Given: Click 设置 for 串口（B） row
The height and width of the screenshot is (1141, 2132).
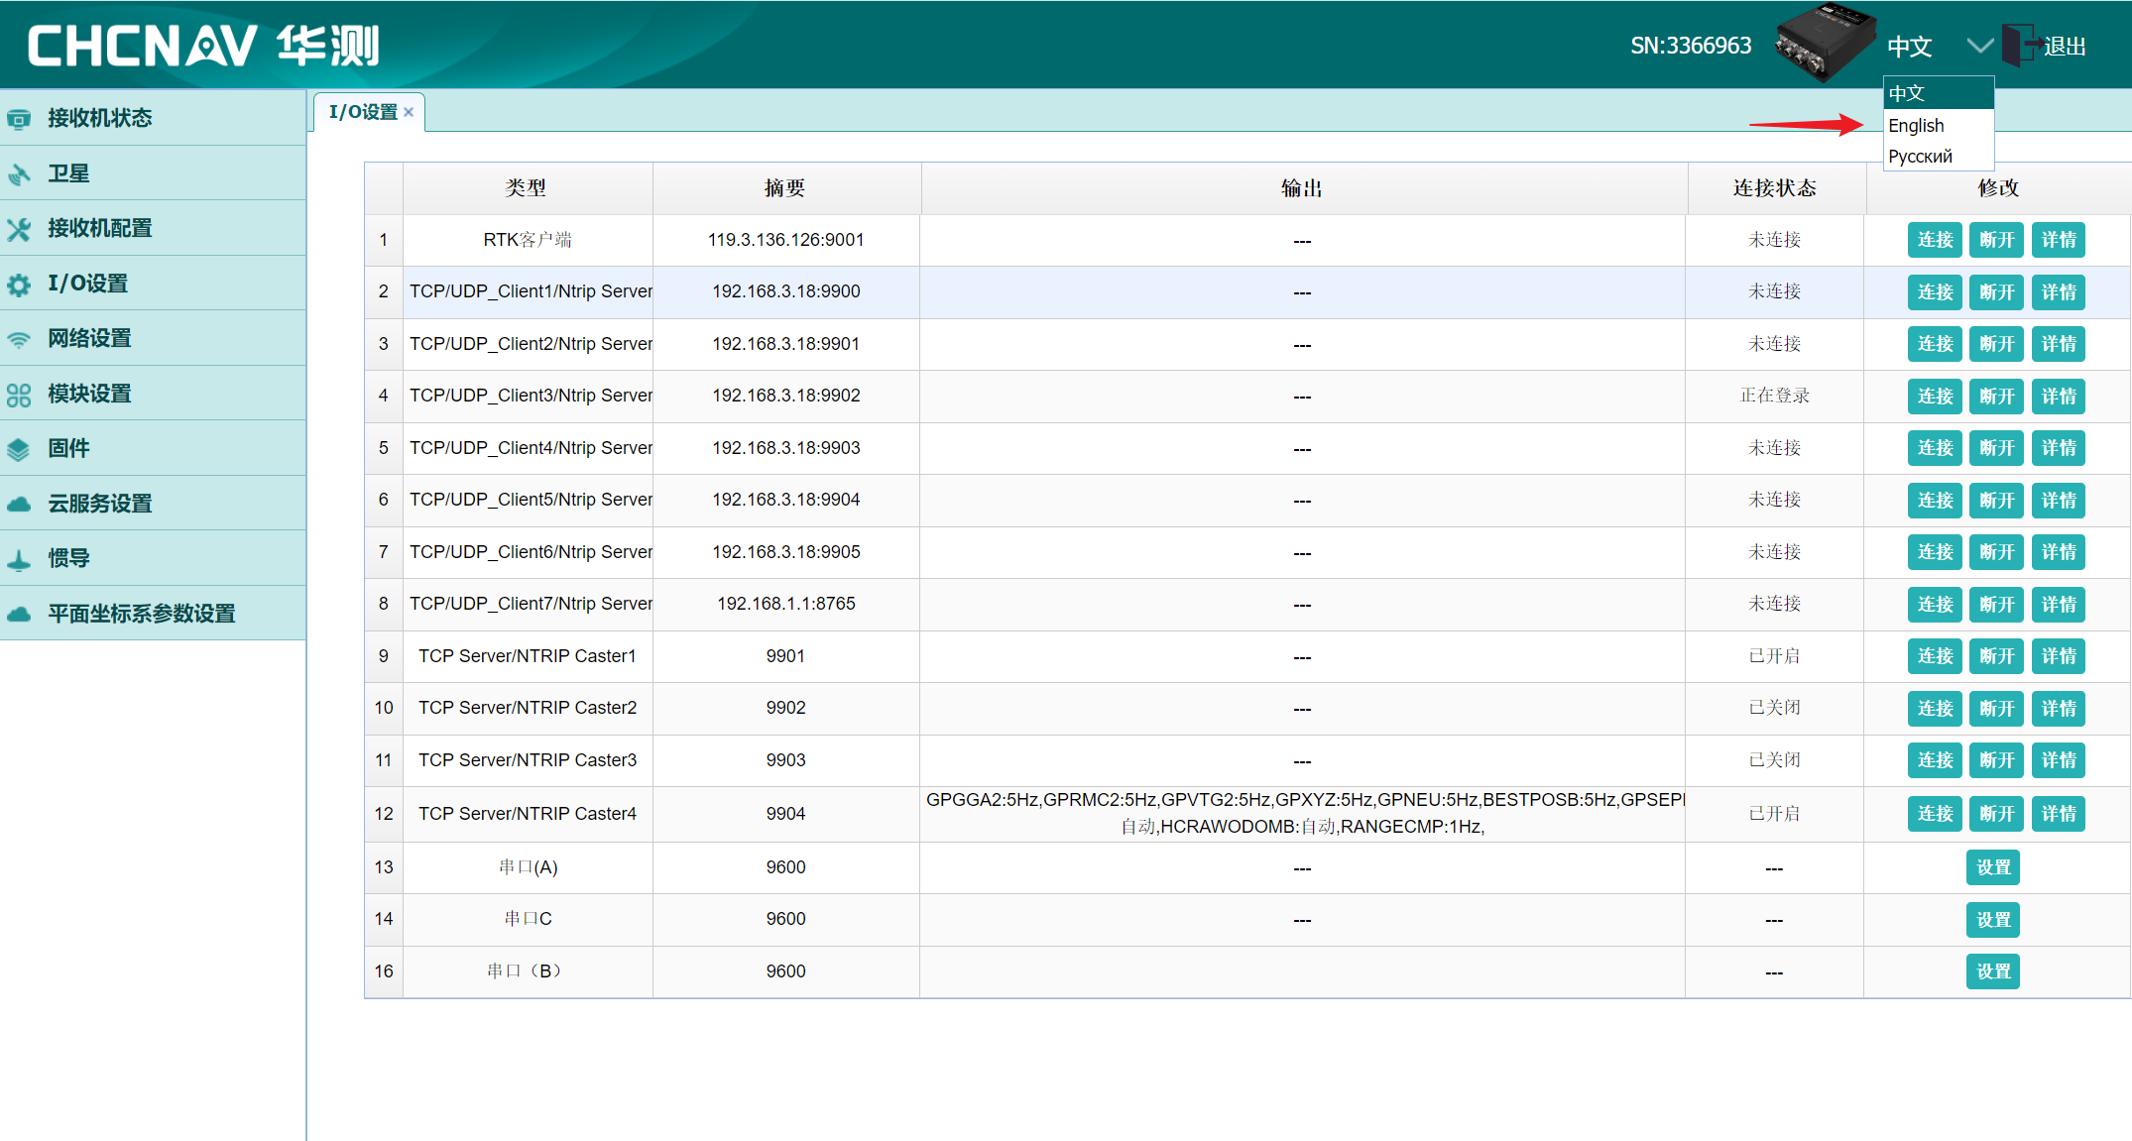Looking at the screenshot, I should [1993, 971].
